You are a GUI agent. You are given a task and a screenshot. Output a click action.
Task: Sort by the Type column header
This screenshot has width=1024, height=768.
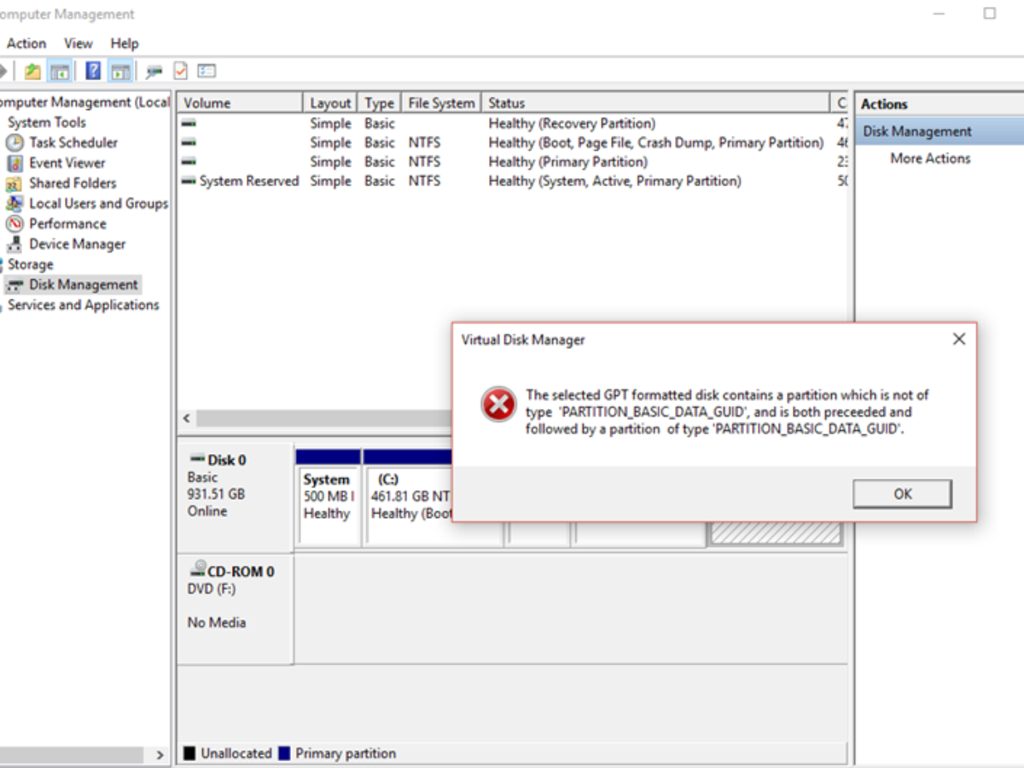379,103
